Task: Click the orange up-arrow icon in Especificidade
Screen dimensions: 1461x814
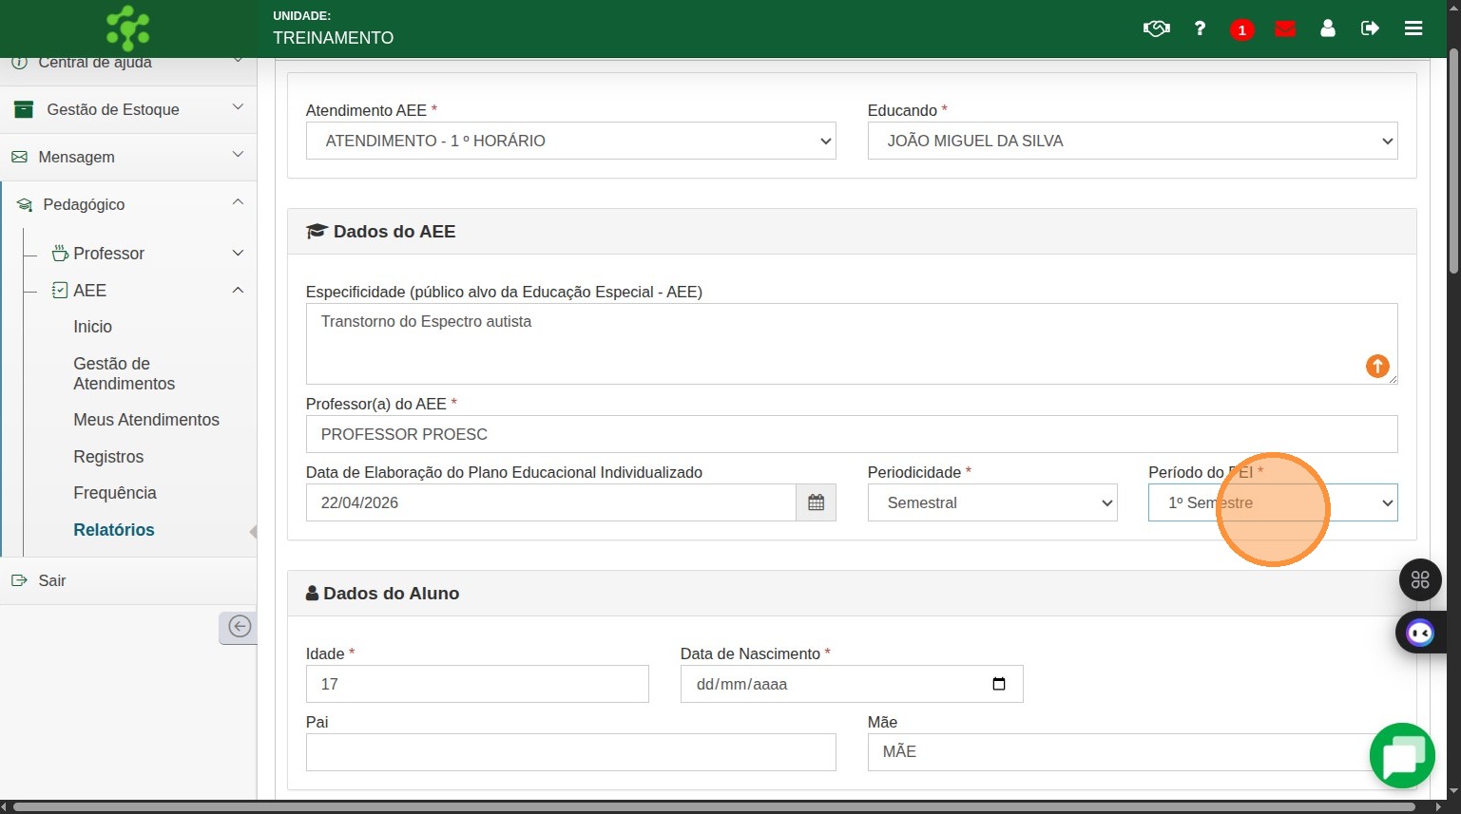Action: tap(1377, 366)
